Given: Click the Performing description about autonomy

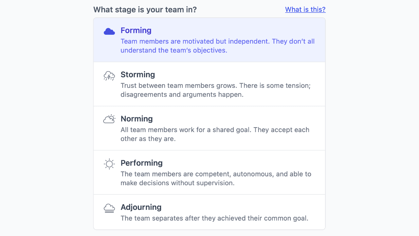Looking at the screenshot, I should pos(216,178).
